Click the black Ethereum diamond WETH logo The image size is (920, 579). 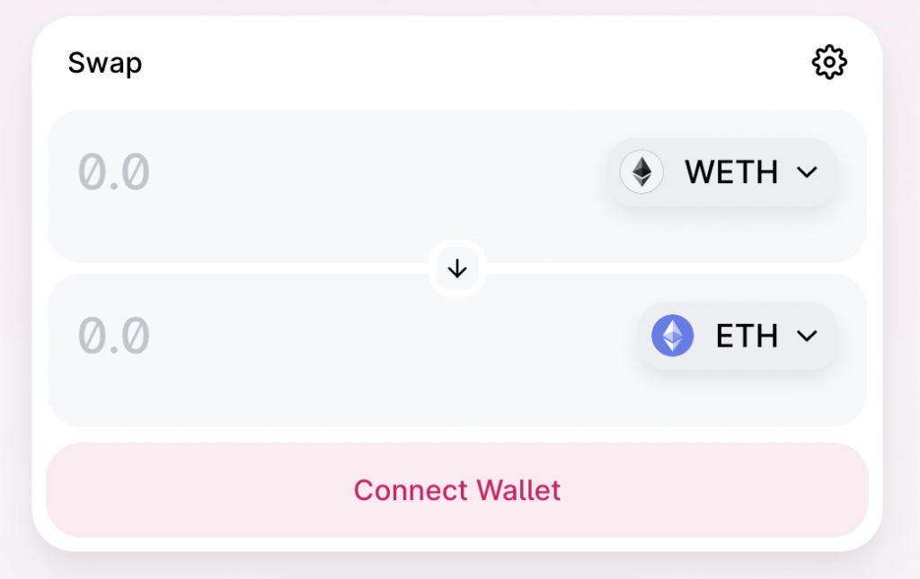641,171
